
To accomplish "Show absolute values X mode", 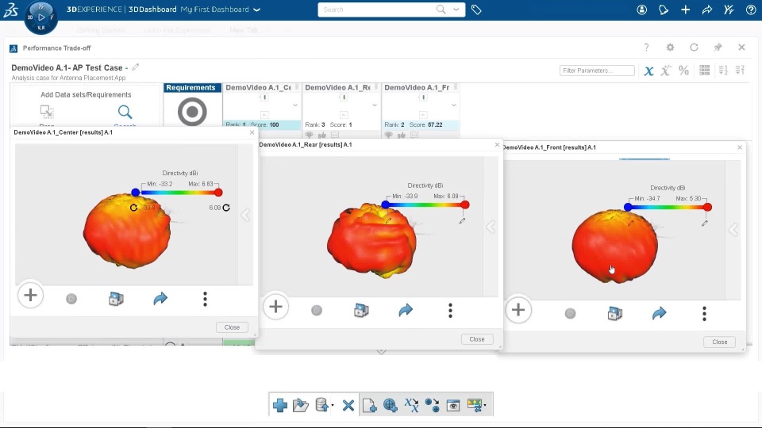I will pos(648,71).
